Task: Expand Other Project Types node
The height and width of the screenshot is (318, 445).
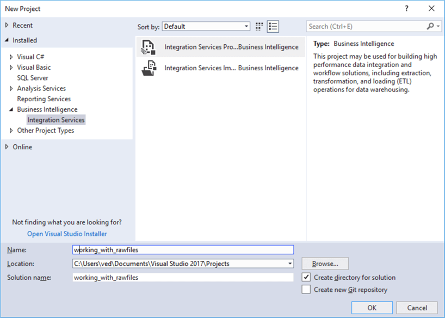Action: tap(11, 131)
